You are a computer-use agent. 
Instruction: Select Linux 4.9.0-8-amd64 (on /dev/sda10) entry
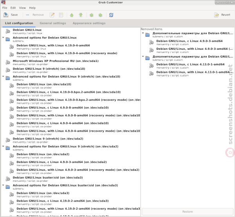[x=71, y=109]
